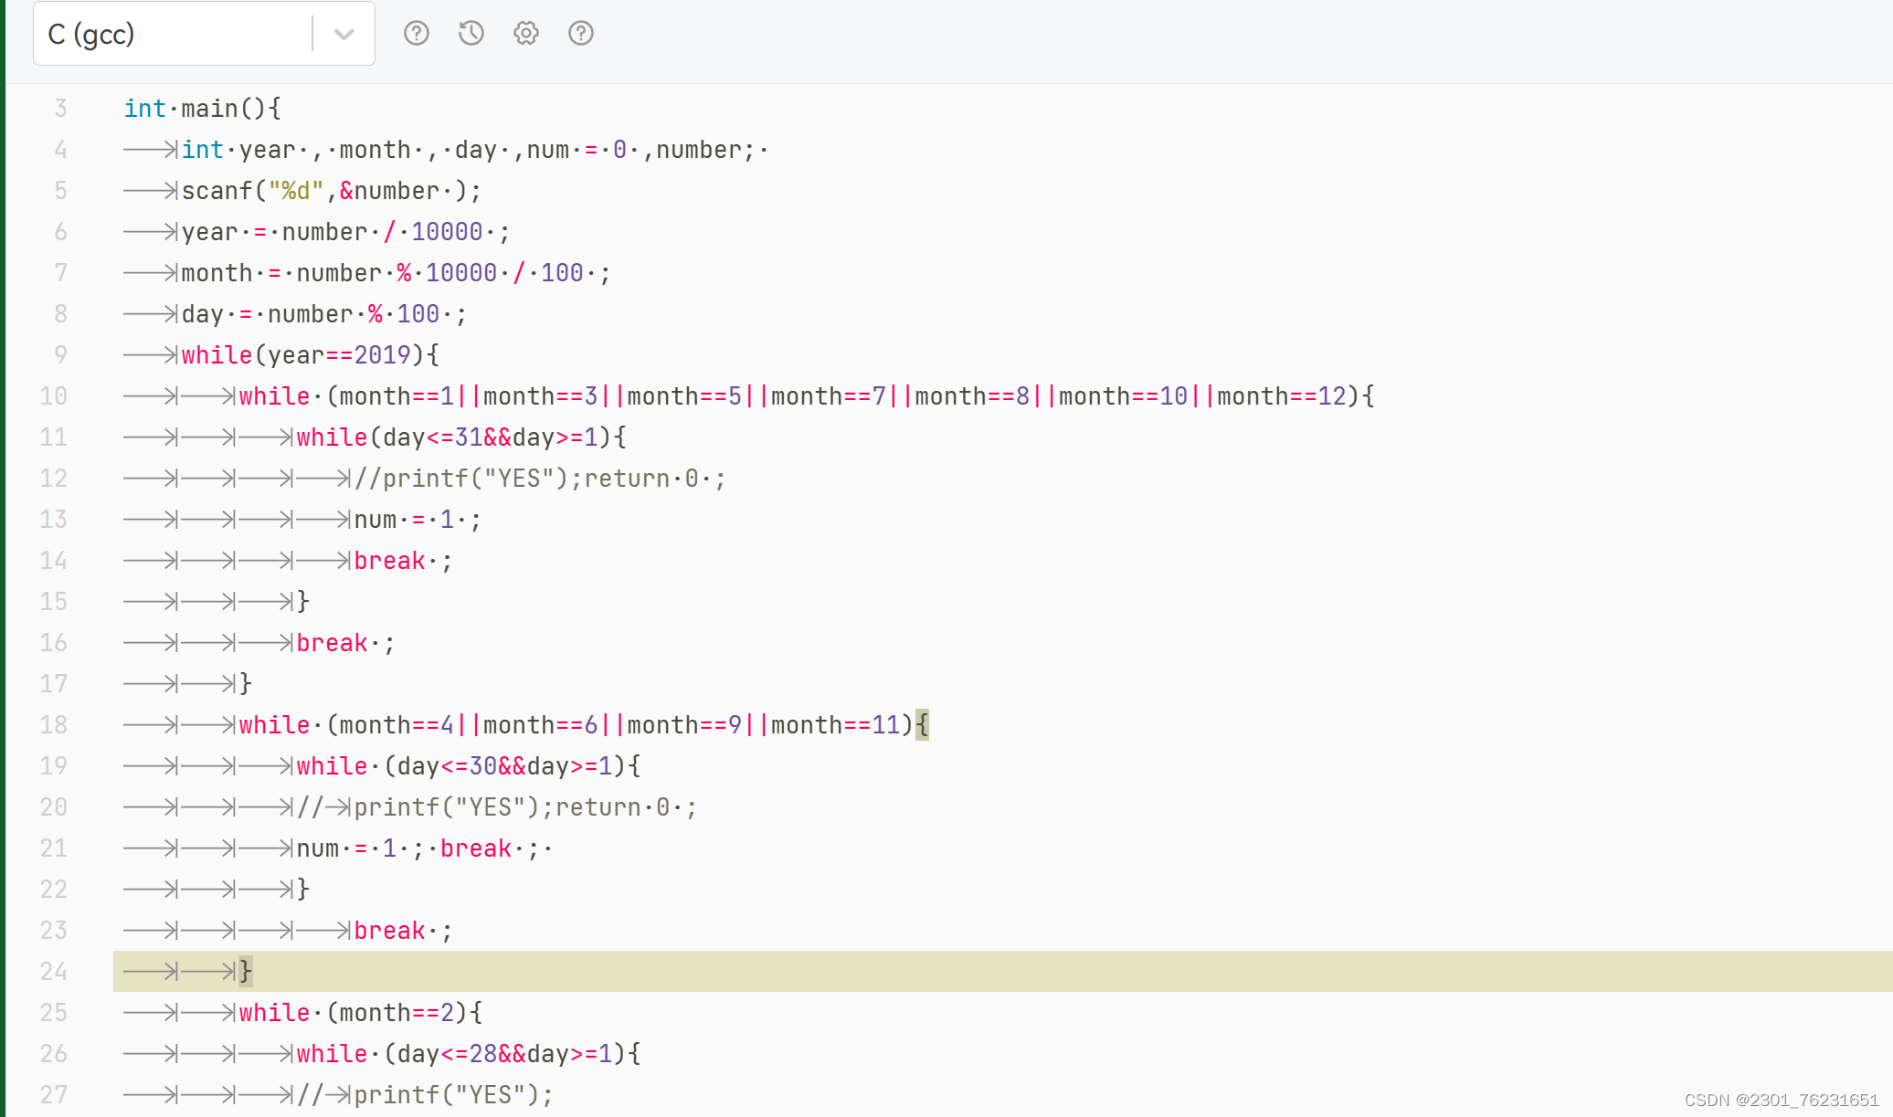Click on 'while(year==2019){' statement
Viewport: 1893px width, 1117px height.
coord(310,355)
